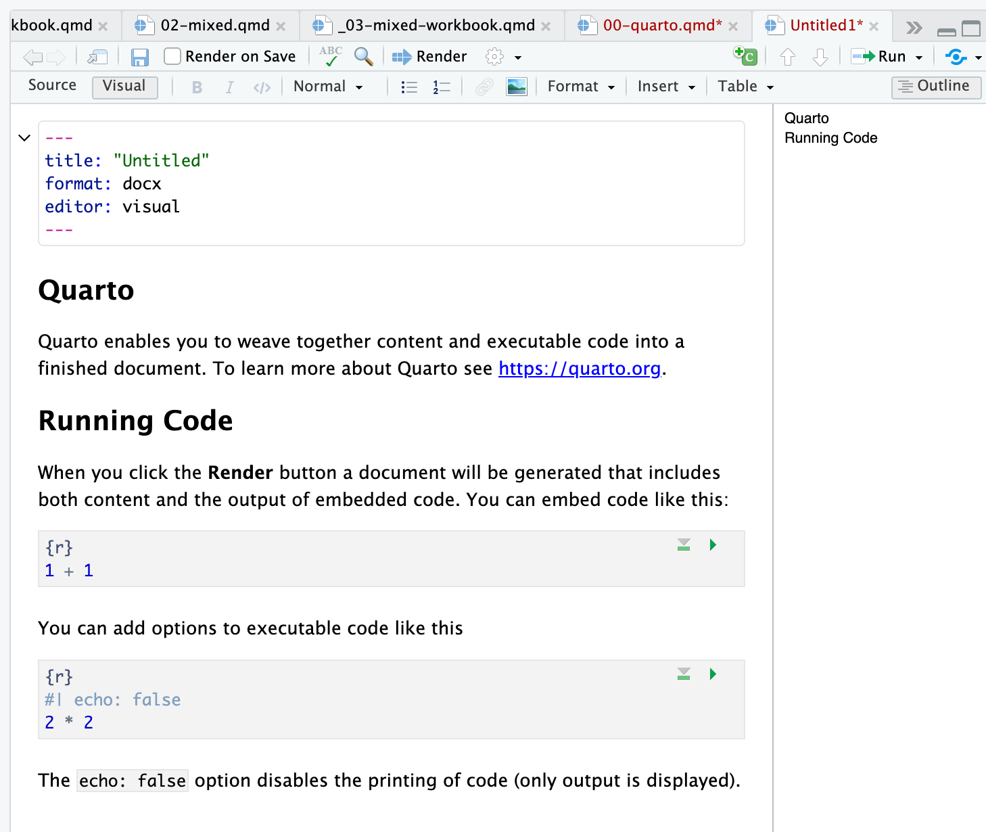Save the current document
The width and height of the screenshot is (986, 832).
pyautogui.click(x=139, y=57)
